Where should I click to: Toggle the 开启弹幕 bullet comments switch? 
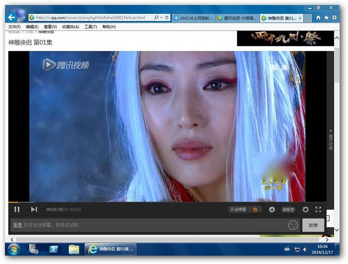[238, 209]
